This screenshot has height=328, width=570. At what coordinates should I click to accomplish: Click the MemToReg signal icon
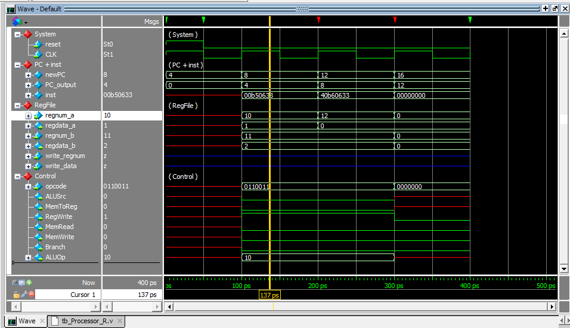[39, 206]
